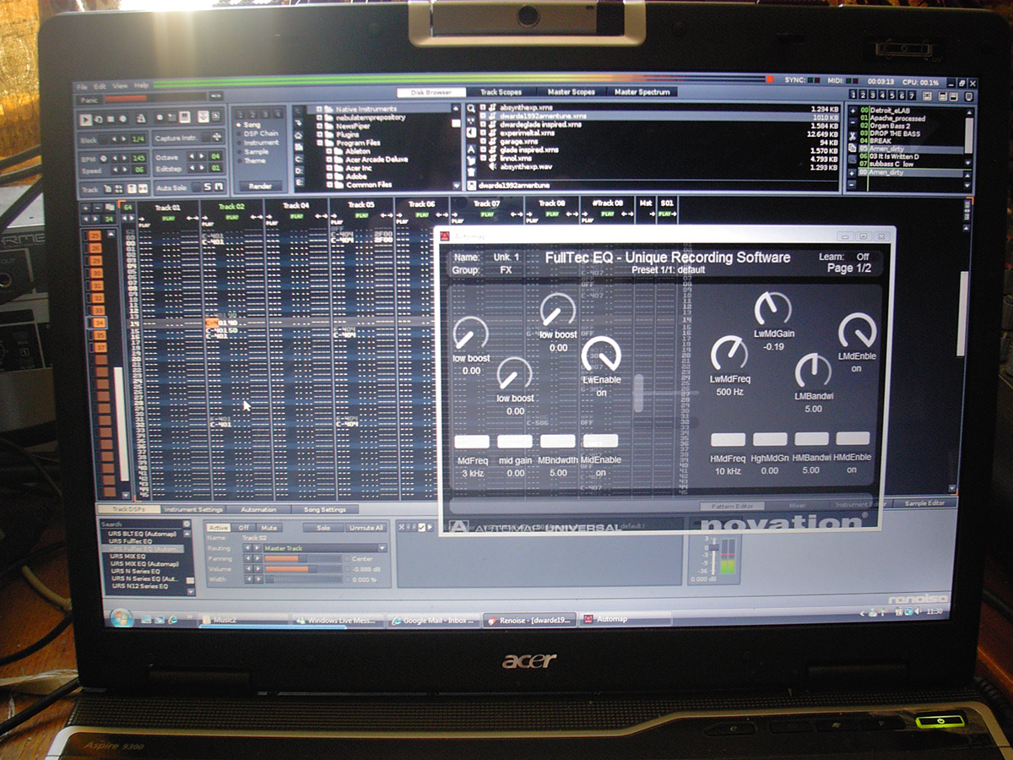
Task: Toggle the Record edit mode button
Action: (x=123, y=119)
